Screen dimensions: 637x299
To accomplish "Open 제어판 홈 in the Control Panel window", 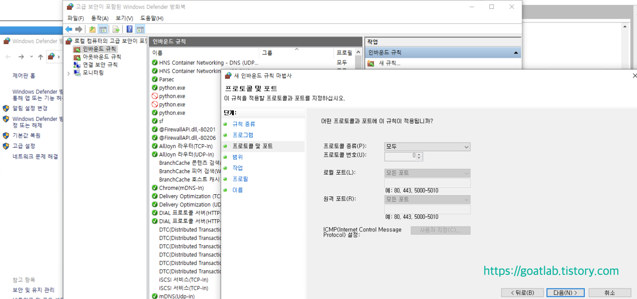I will [x=24, y=76].
